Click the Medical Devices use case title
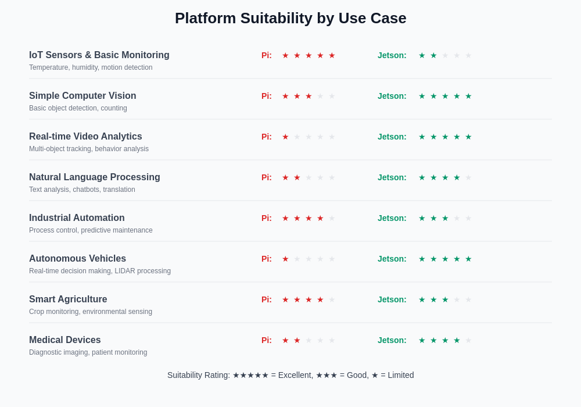Image resolution: width=581 pixels, height=407 pixels. click(65, 340)
